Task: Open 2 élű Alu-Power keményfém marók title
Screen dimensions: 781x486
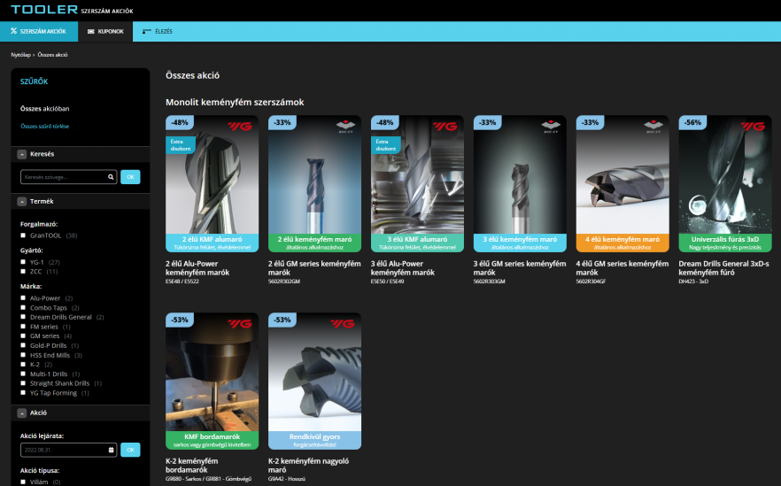Action: pos(197,268)
